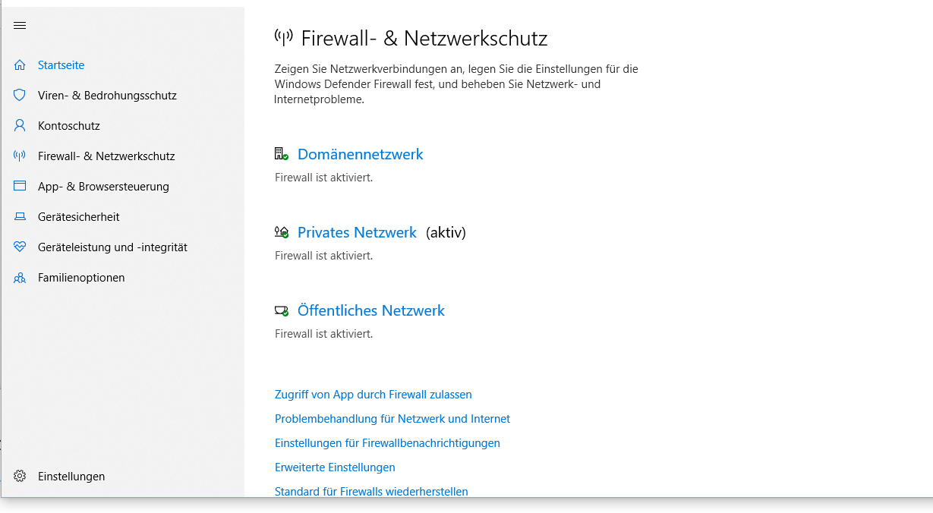Click the Familienoptionen people icon

click(x=20, y=278)
